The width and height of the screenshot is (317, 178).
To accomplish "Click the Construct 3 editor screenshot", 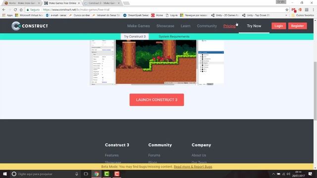I will coord(157,63).
